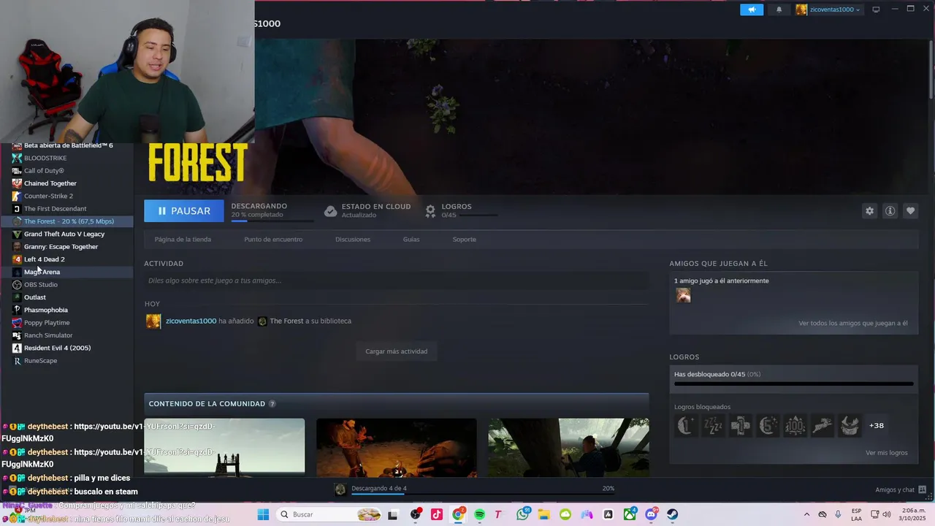
Task: Open Estado en Cloud status
Action: [368, 210]
